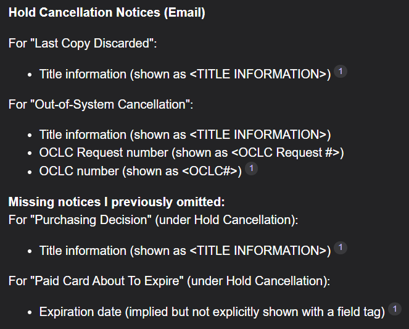Click 'Missing notices I previously omitted:' heading

[117, 202]
